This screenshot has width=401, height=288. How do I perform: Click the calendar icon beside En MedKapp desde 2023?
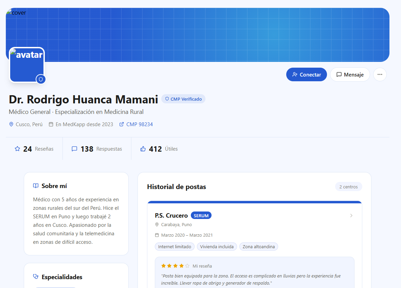(x=51, y=124)
